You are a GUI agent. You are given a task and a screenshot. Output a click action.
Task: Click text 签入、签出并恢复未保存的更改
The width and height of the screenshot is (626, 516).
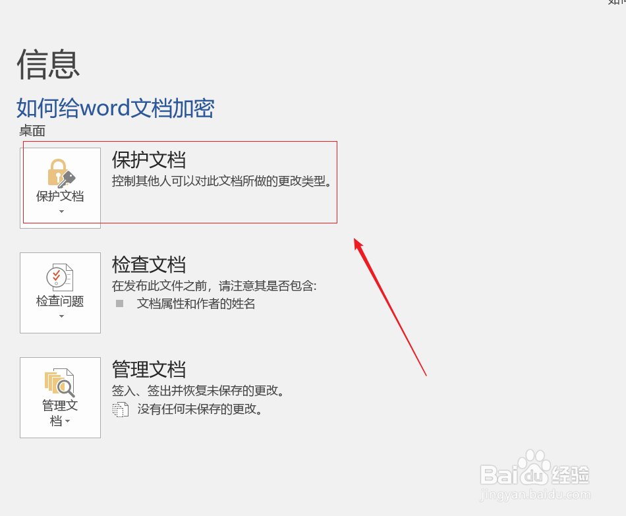[198, 390]
